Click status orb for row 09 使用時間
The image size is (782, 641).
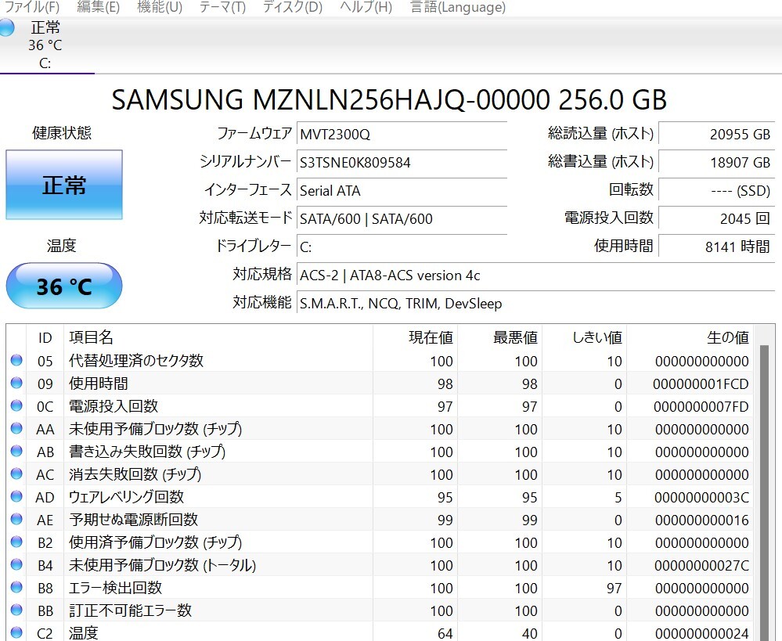pyautogui.click(x=16, y=383)
